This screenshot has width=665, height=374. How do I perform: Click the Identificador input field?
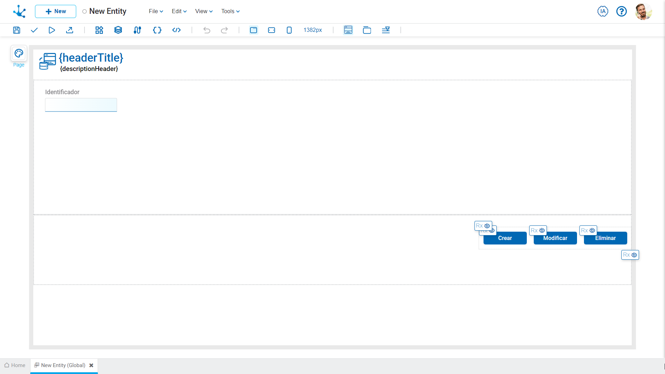pyautogui.click(x=81, y=105)
